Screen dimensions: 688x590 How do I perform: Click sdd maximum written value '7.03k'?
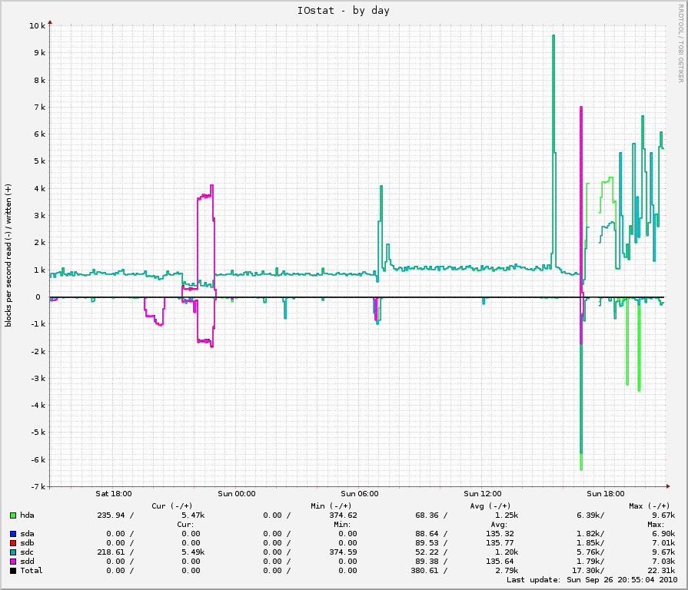click(x=663, y=562)
